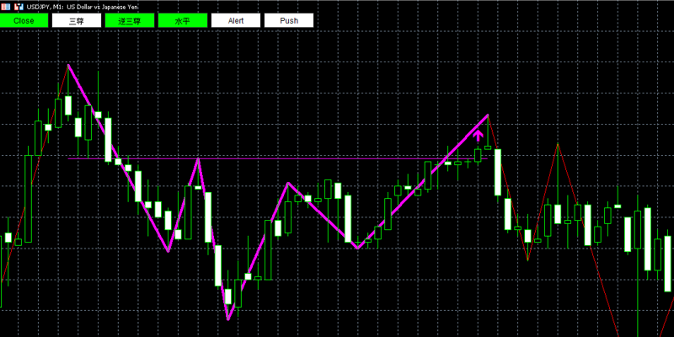Enable the Alert notification button
The height and width of the screenshot is (337, 674).
point(236,20)
